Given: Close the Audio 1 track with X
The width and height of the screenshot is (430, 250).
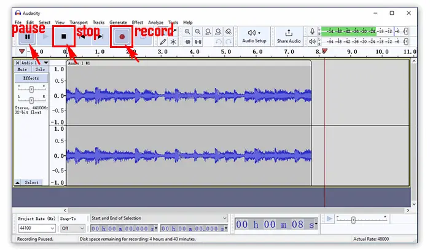Looking at the screenshot, I should 18,63.
